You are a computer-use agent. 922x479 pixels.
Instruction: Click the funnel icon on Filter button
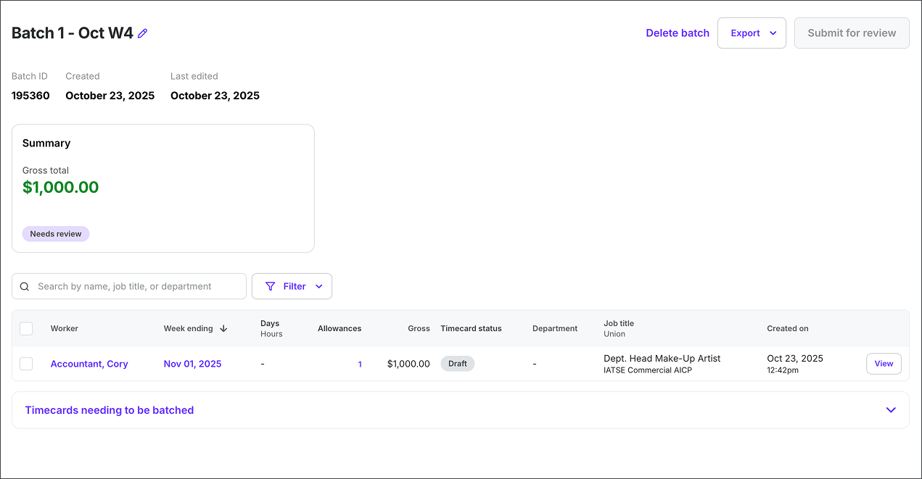[x=271, y=286]
